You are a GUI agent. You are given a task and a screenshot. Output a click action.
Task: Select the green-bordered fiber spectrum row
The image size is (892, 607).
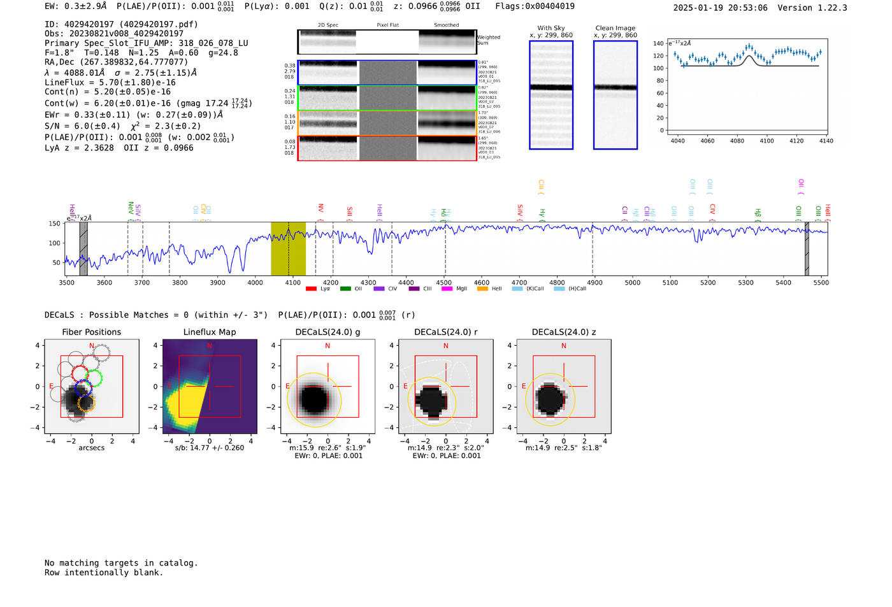point(387,98)
